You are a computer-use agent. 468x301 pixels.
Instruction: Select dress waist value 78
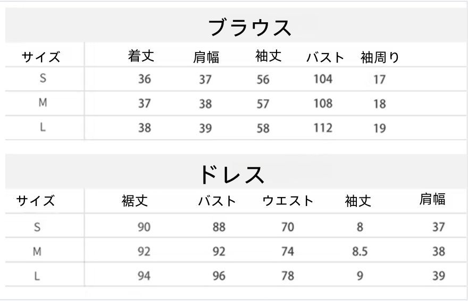pos(288,276)
